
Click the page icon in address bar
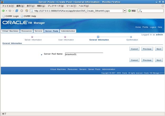coord(32,11)
